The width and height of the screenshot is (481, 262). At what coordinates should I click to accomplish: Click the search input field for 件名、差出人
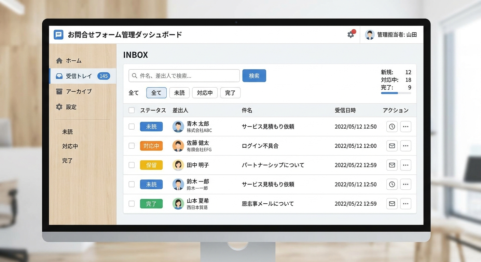point(184,75)
